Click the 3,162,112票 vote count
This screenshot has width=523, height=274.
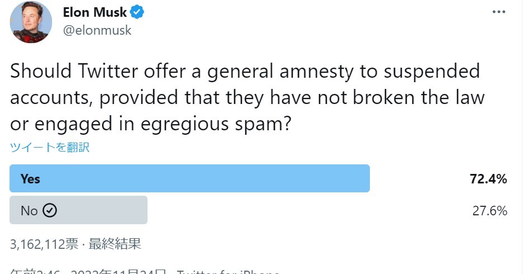point(45,244)
